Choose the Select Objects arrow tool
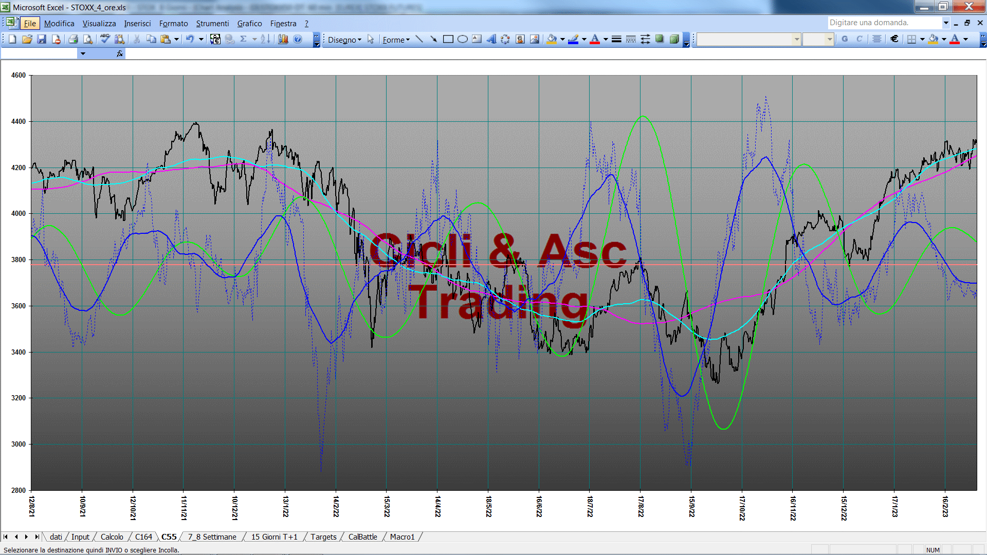Viewport: 987px width, 555px height. coord(371,40)
